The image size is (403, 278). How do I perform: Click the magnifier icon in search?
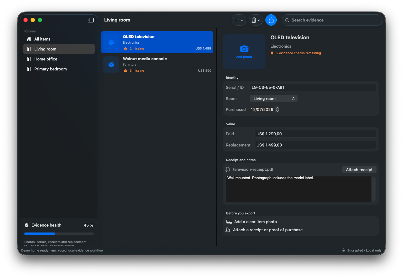[287, 20]
